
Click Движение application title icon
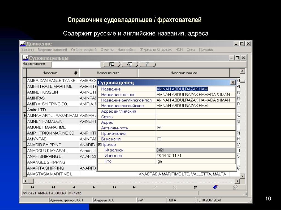click(23, 43)
